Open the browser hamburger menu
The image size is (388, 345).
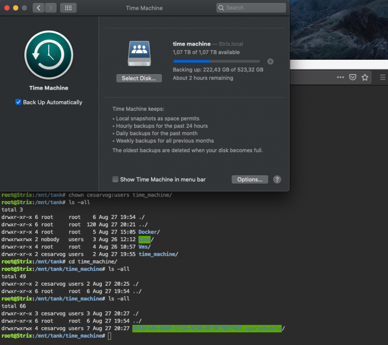click(382, 77)
